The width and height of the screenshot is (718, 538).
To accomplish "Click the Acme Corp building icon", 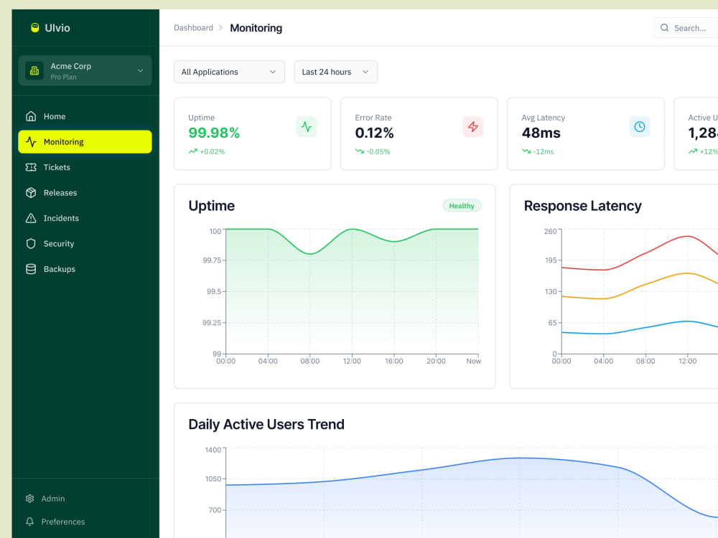I will point(34,70).
